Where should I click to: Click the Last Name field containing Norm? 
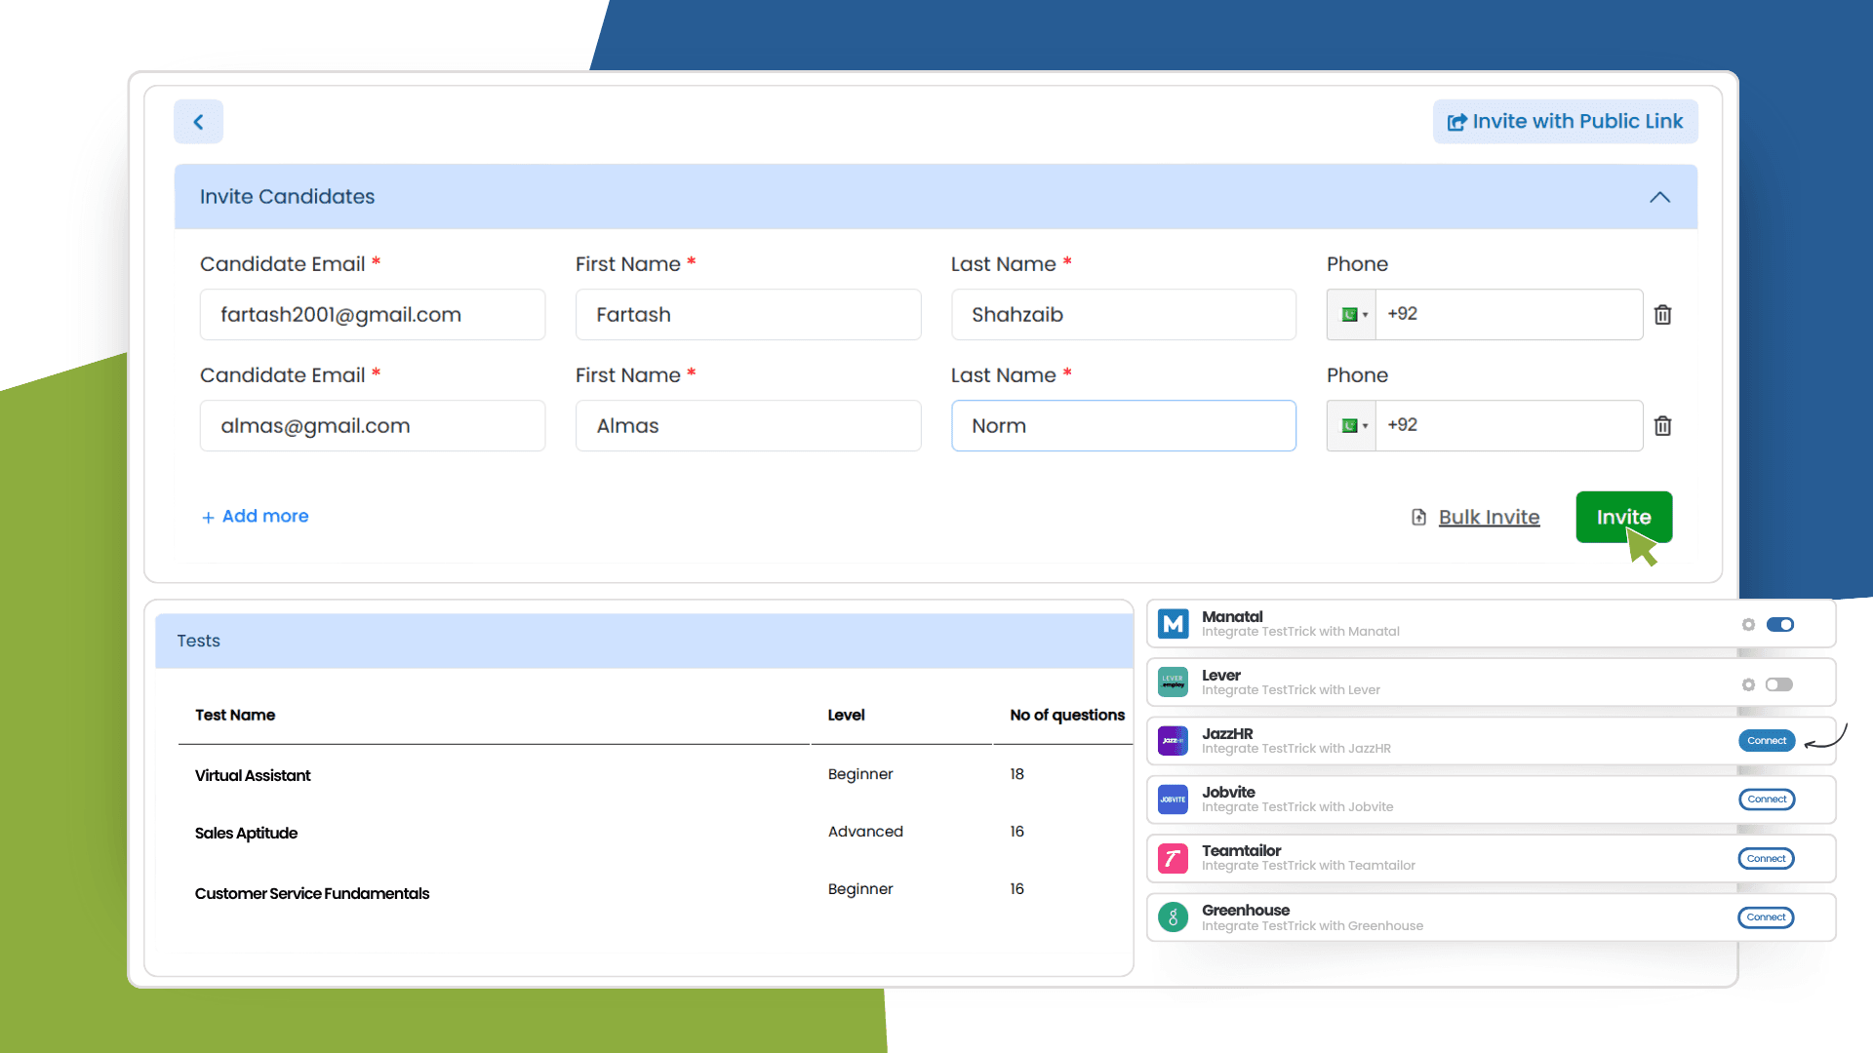(x=1123, y=426)
